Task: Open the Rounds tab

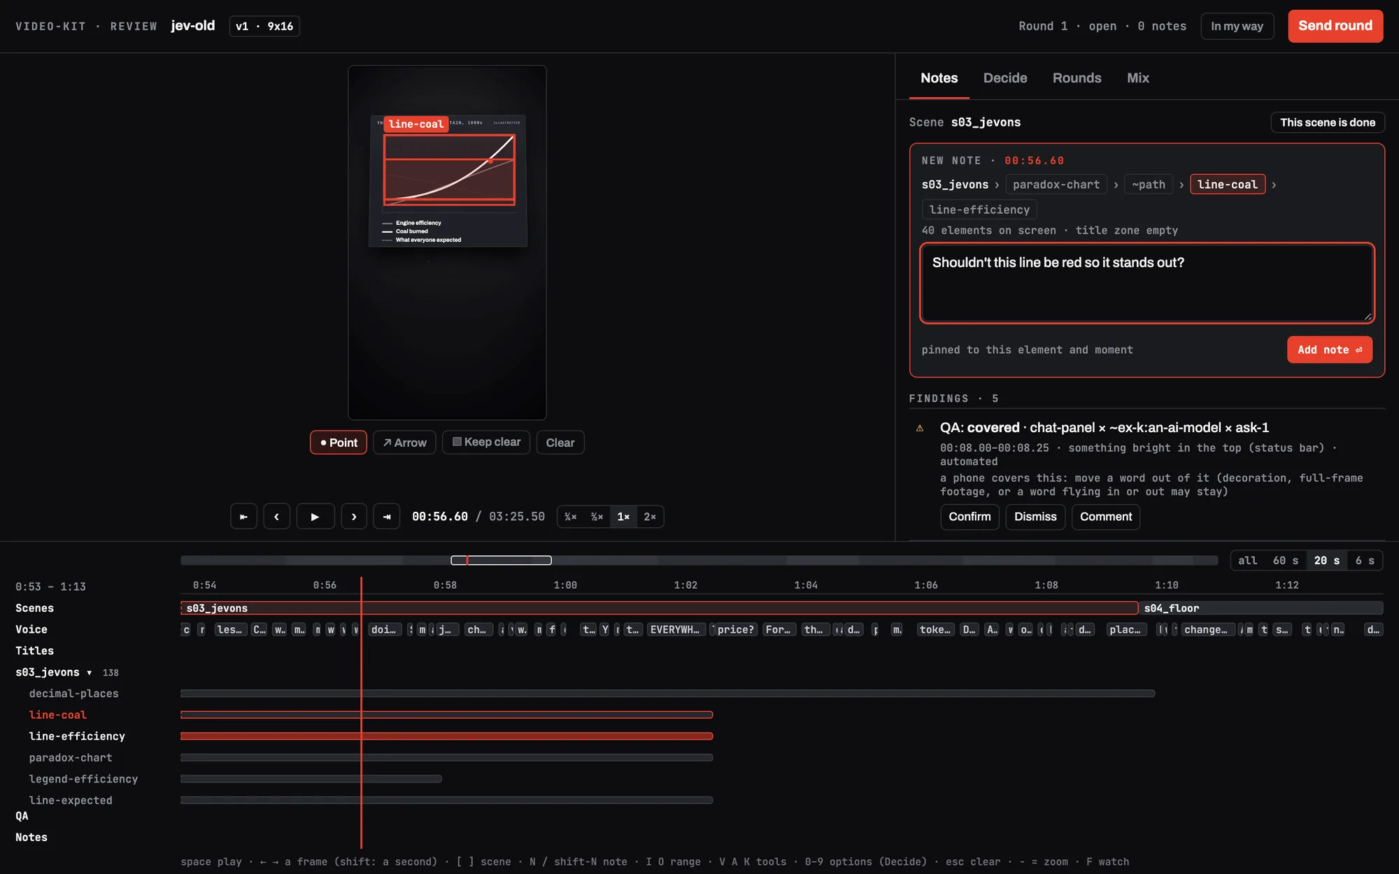Action: tap(1077, 78)
